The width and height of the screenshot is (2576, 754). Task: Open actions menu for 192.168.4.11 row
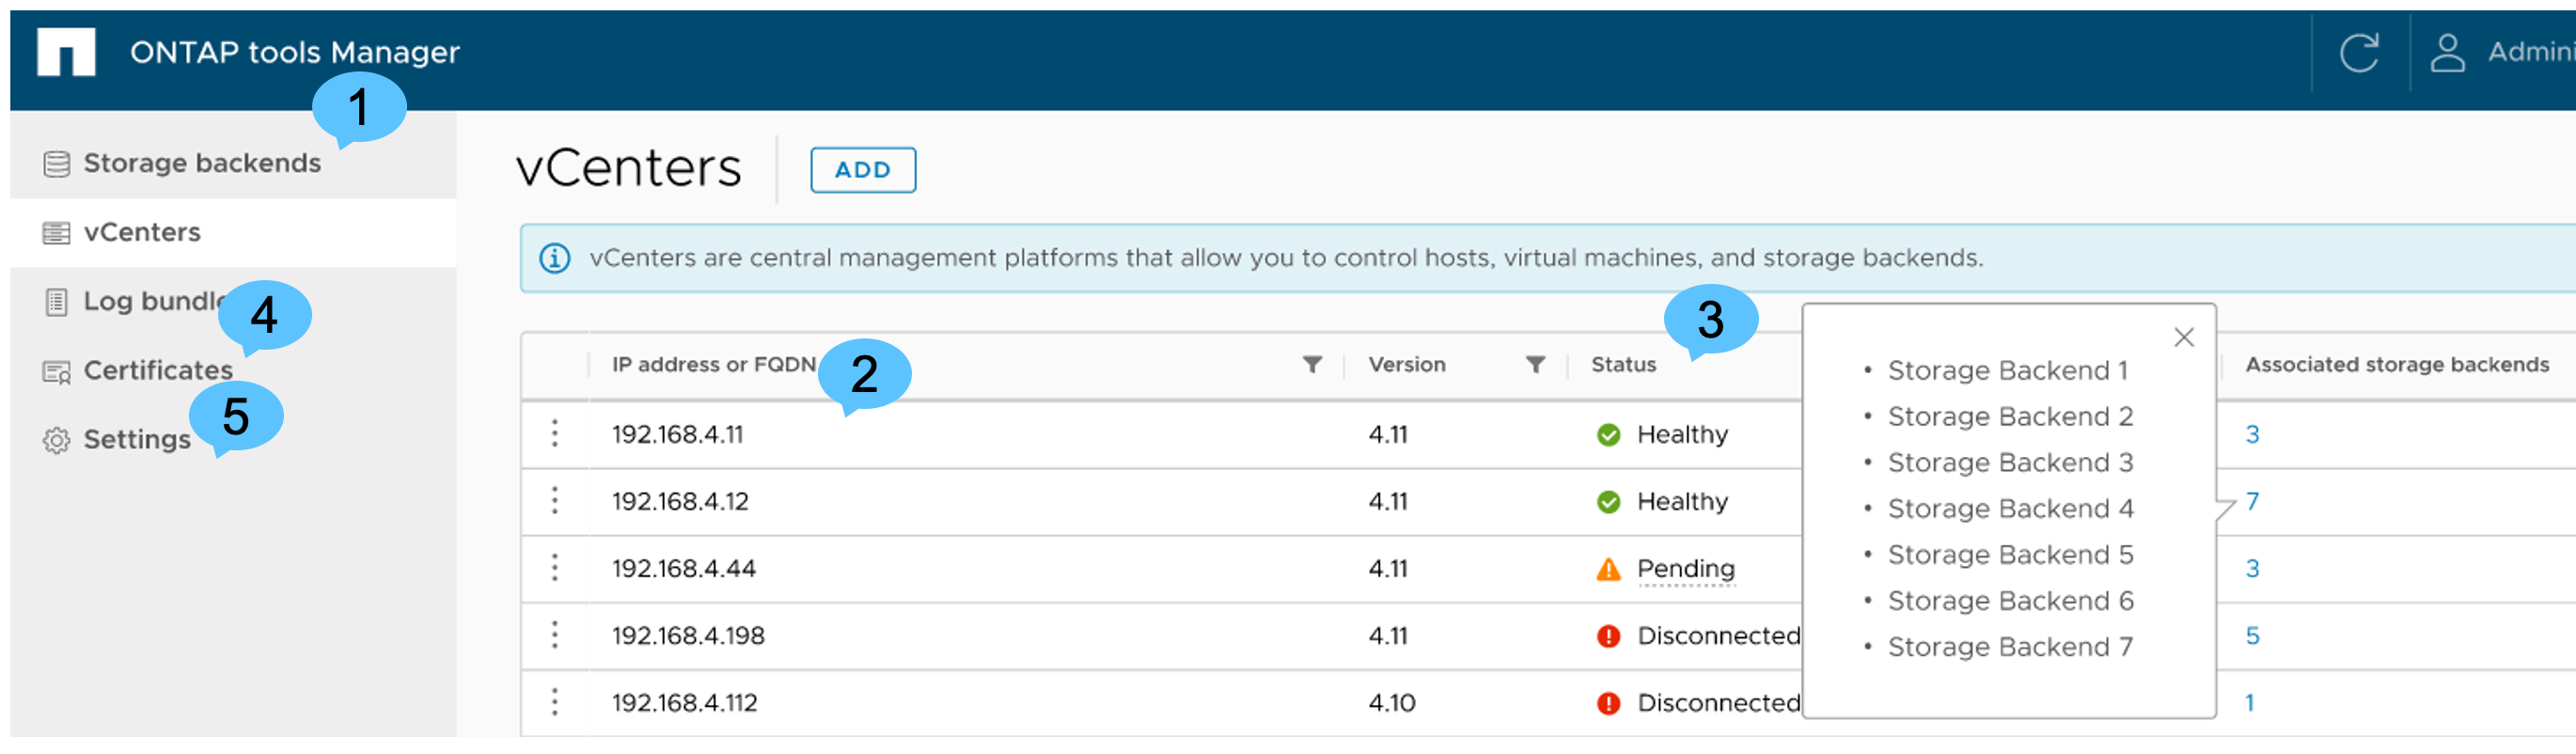(x=555, y=434)
